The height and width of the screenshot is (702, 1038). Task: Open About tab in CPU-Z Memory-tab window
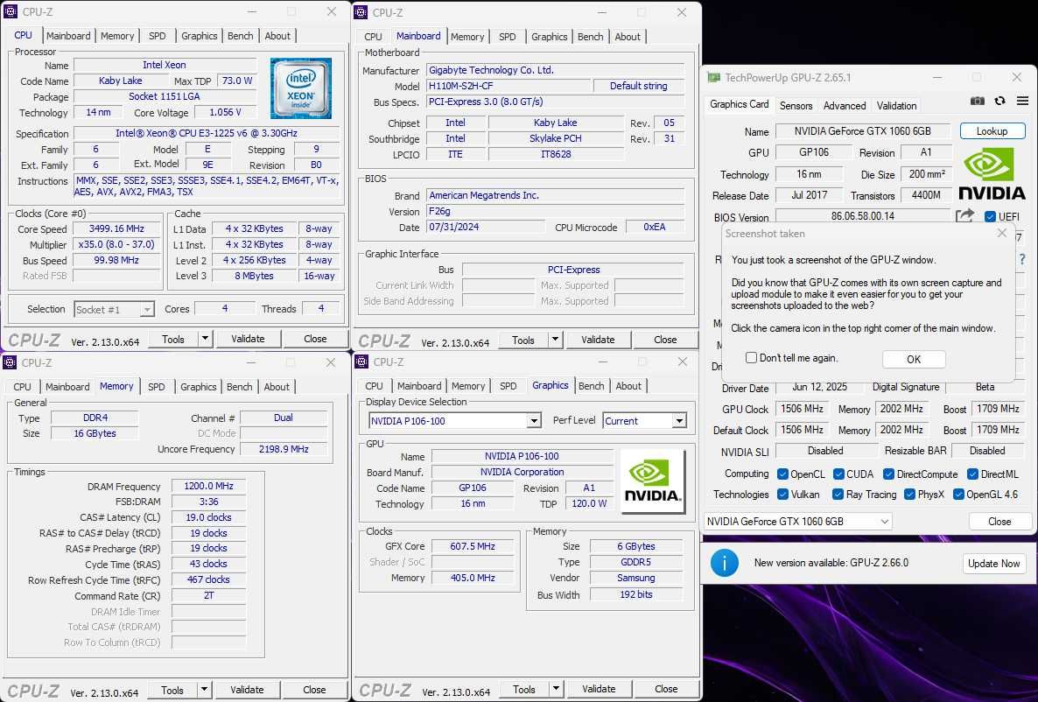(277, 387)
